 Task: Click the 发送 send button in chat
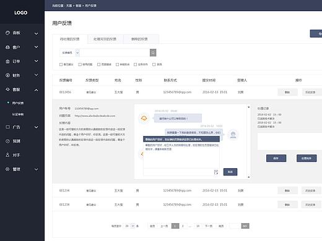click(x=230, y=172)
